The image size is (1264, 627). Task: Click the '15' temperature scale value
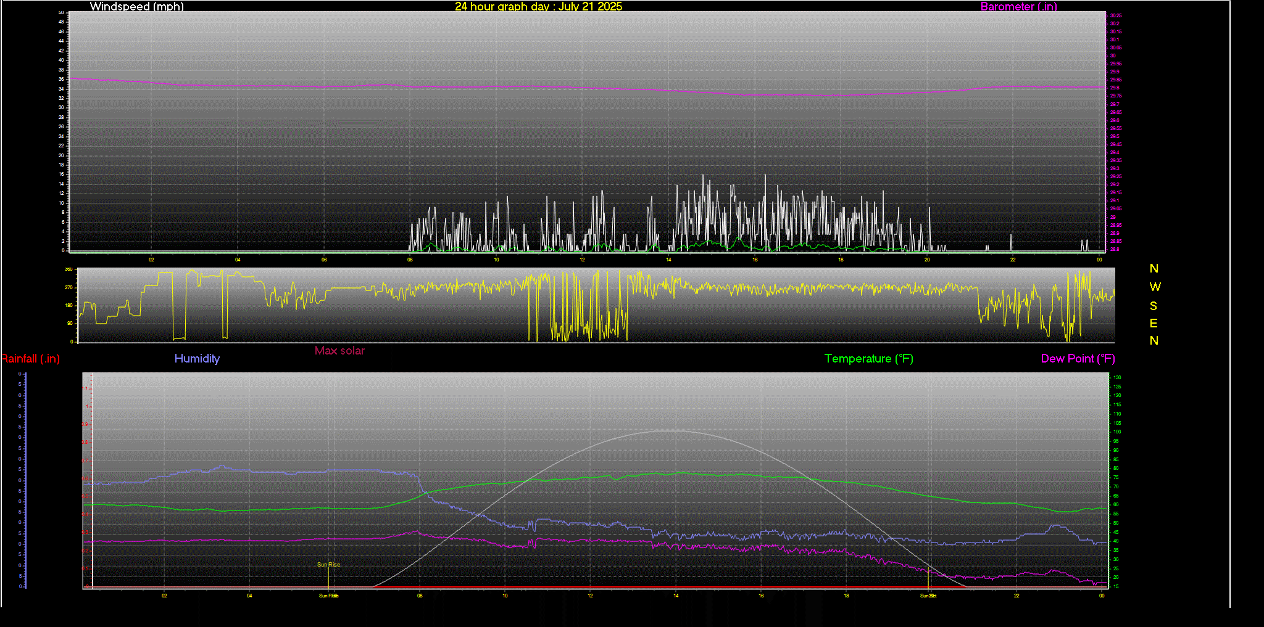pos(1116,586)
